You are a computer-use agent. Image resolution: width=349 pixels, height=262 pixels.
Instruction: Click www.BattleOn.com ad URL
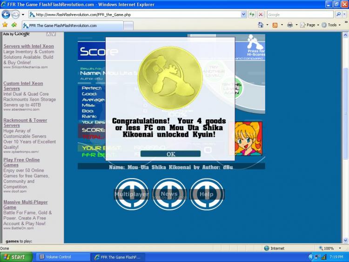coord(19,228)
